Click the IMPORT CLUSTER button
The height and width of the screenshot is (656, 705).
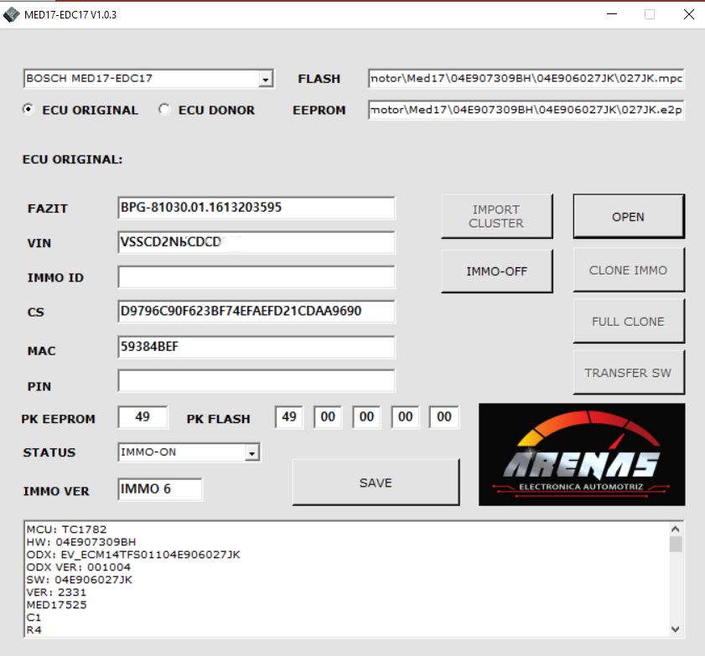pyautogui.click(x=496, y=216)
